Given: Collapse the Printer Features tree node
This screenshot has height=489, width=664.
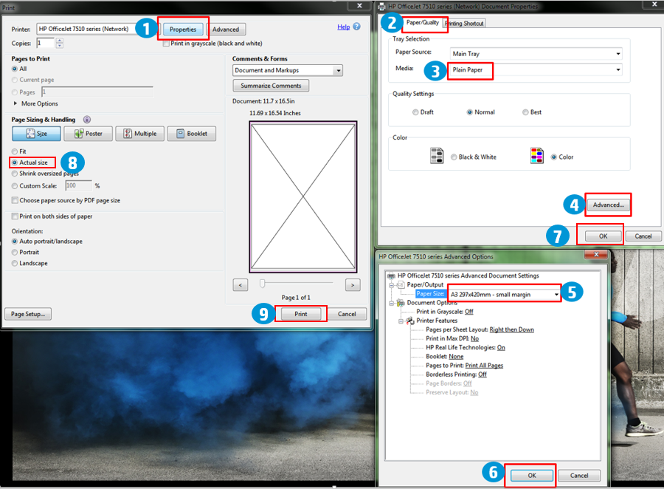Looking at the screenshot, I should [x=401, y=321].
